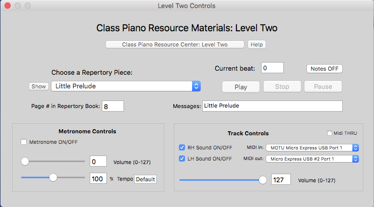This screenshot has width=374, height=207.
Task: Open the Little Prelude repertory dropdown
Action: coord(126,86)
